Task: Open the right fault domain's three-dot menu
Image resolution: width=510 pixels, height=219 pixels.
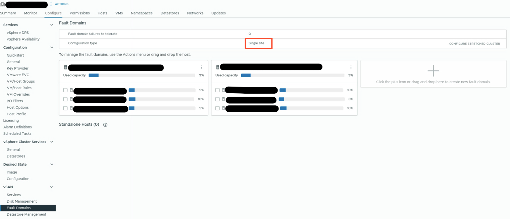Action: 351,67
